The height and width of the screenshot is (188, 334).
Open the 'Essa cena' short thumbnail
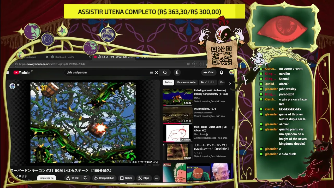click(x=198, y=173)
